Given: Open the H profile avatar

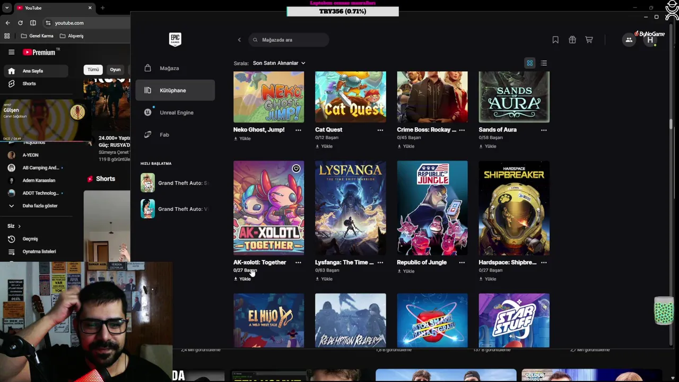Looking at the screenshot, I should coord(650,40).
